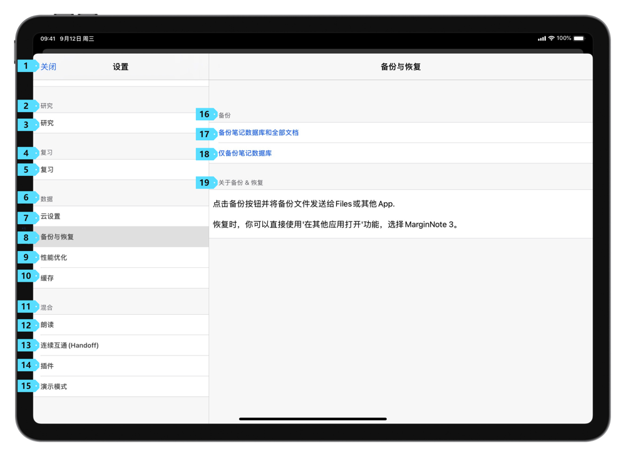Click the blue badge numbered 16
This screenshot has height=457, width=626.
pos(205,115)
